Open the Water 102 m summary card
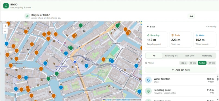This screenshot has height=101, width=219. click(205, 40)
